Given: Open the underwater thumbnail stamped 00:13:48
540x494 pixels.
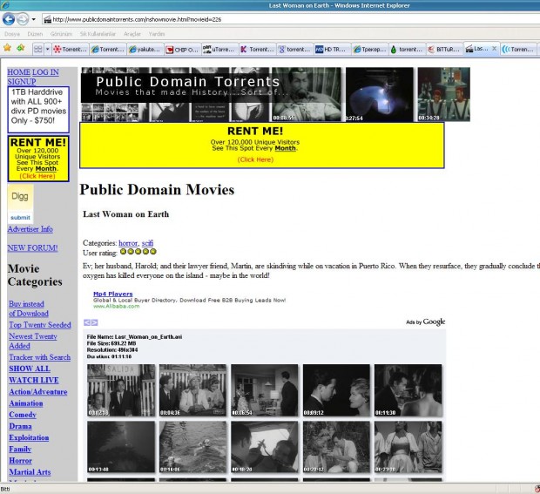Looking at the screenshot, I should [x=121, y=447].
